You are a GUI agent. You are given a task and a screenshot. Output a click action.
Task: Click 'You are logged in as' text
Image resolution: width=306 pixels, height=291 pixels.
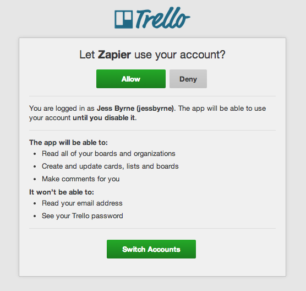62,109
